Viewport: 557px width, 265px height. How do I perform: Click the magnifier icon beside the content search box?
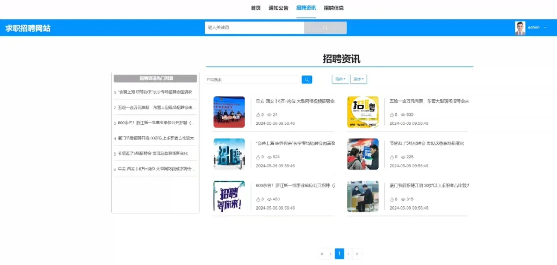(x=307, y=79)
